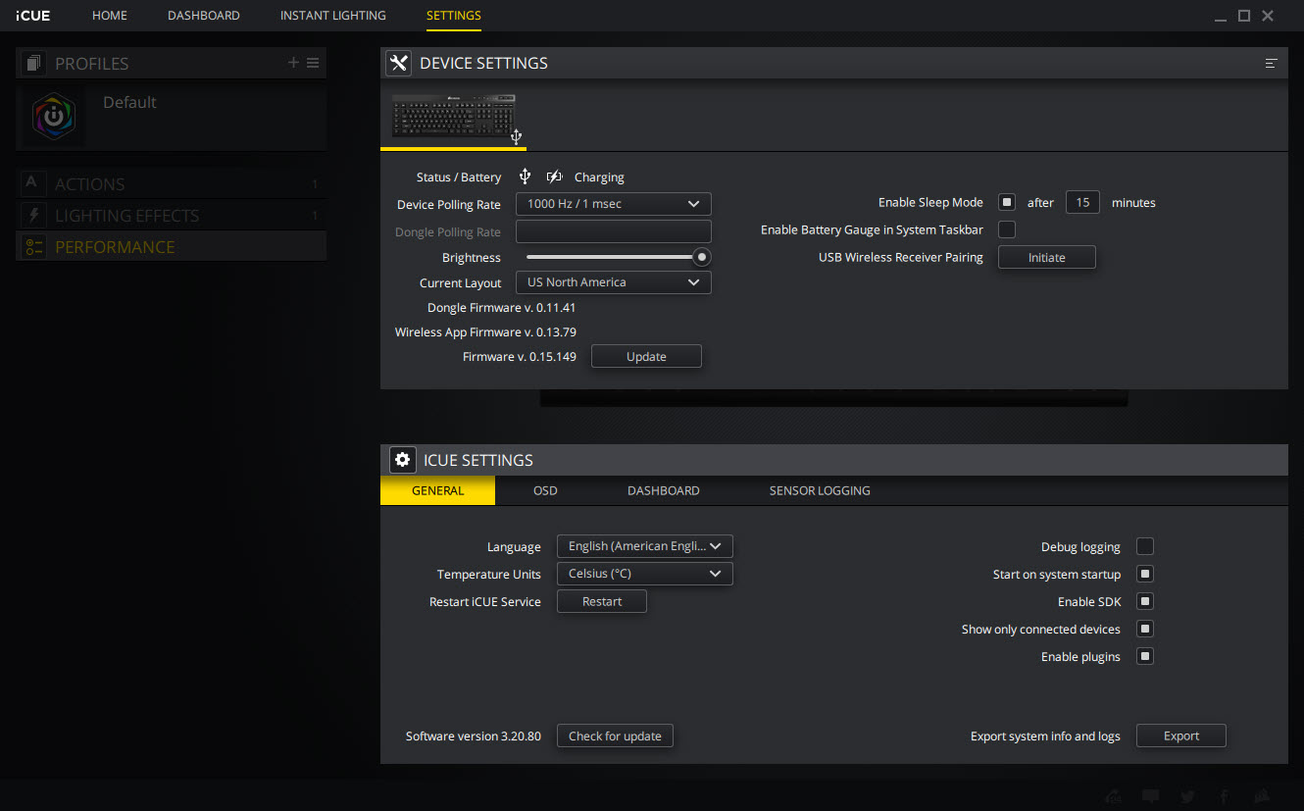This screenshot has height=811, width=1304.
Task: Toggle Show only connected devices
Action: [x=1145, y=629]
